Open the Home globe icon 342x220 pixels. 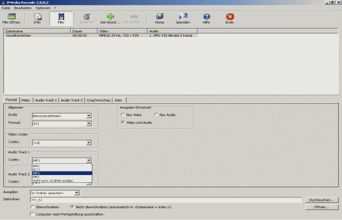click(159, 17)
